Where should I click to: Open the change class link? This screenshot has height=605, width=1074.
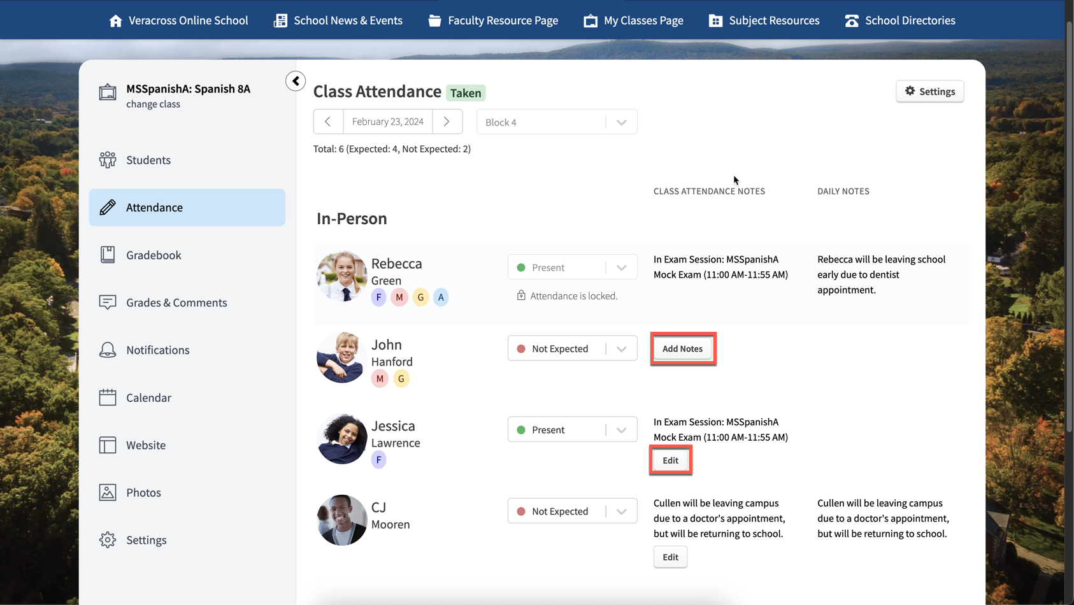click(x=153, y=104)
